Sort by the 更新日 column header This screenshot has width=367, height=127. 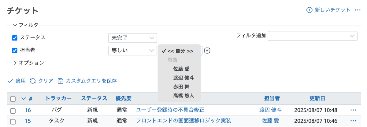pyautogui.click(x=317, y=98)
